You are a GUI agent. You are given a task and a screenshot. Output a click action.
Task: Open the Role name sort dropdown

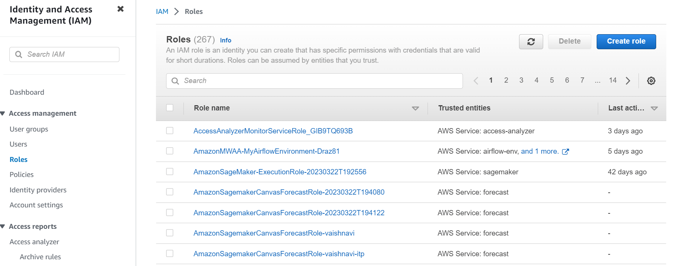tap(415, 108)
